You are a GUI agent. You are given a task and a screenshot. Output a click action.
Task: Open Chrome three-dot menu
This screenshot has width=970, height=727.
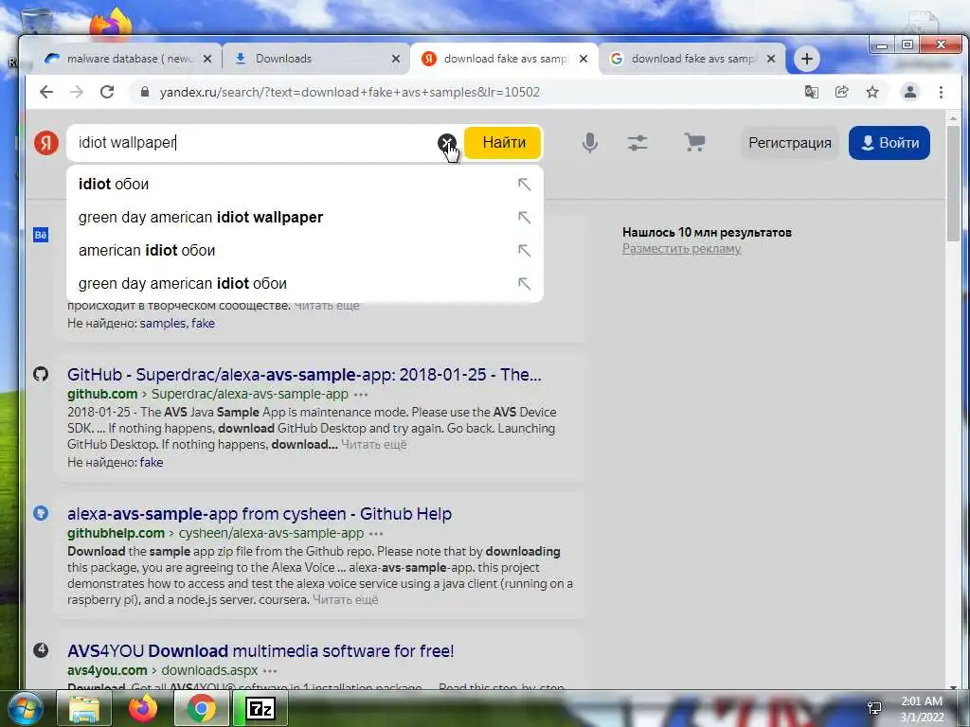point(941,92)
